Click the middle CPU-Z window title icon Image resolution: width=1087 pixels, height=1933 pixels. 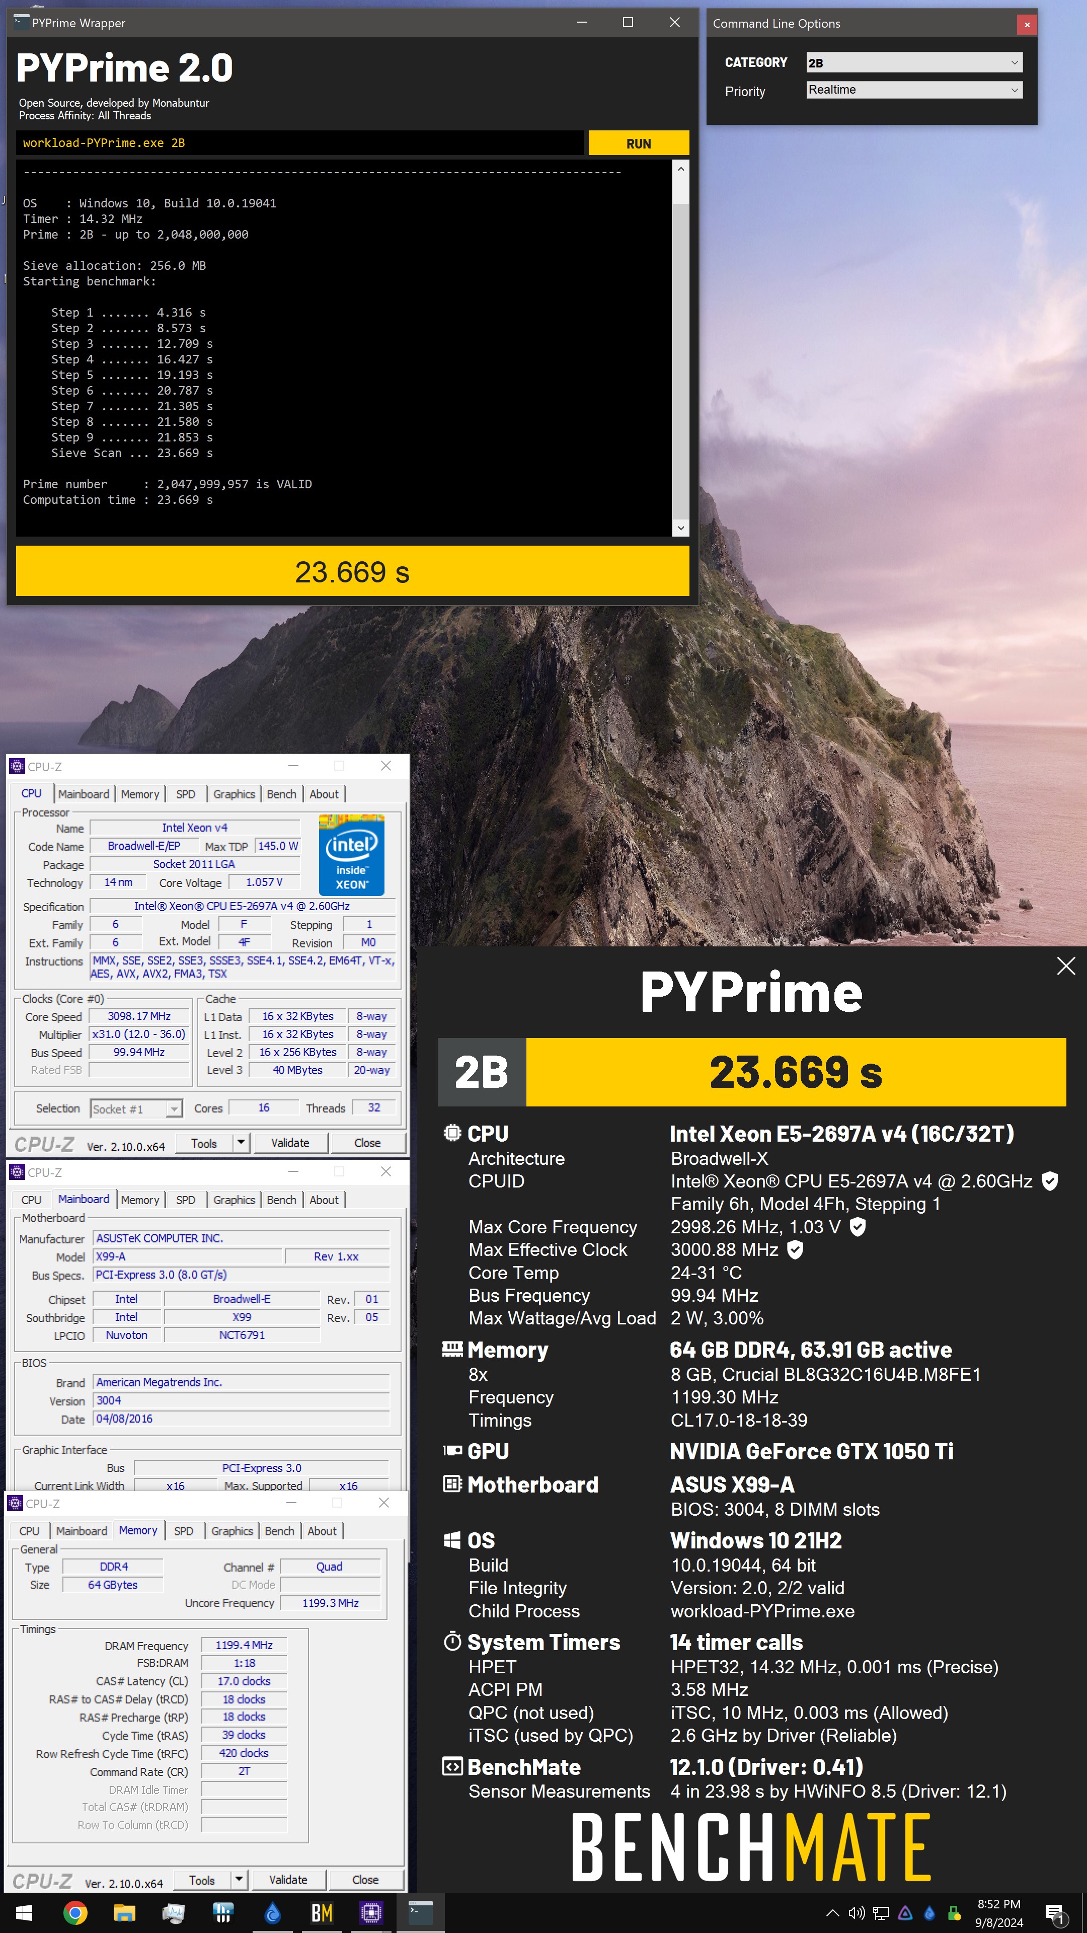(17, 1172)
